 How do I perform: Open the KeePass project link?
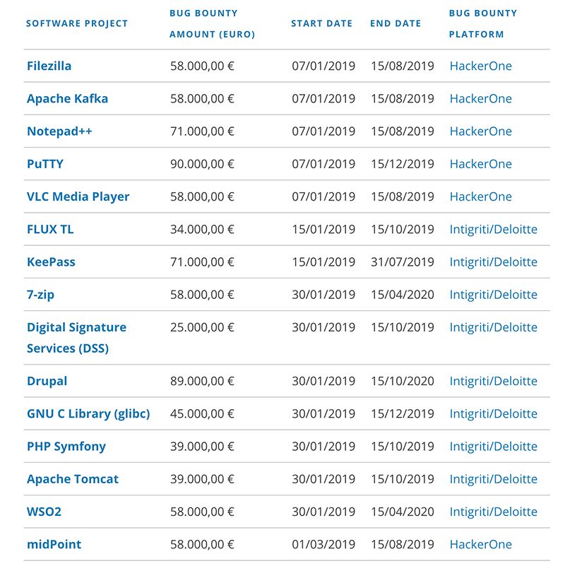[51, 262]
